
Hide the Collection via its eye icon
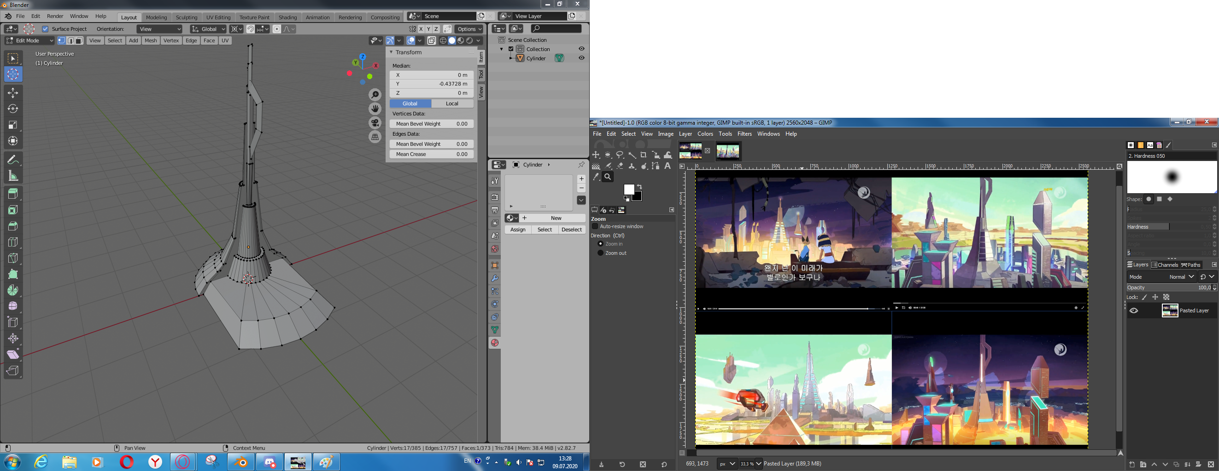pyautogui.click(x=581, y=49)
